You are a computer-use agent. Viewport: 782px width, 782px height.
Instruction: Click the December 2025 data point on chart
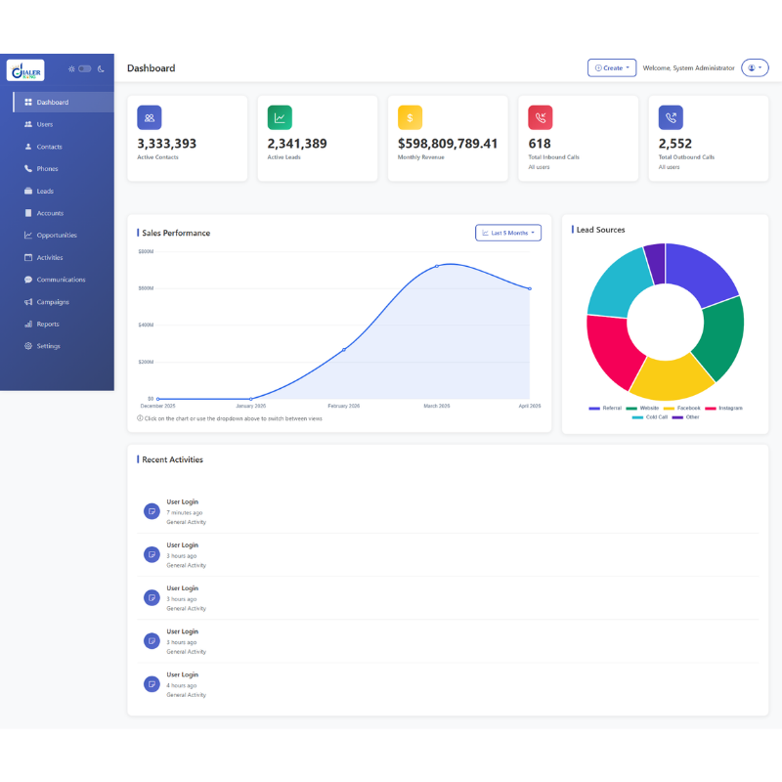click(157, 399)
